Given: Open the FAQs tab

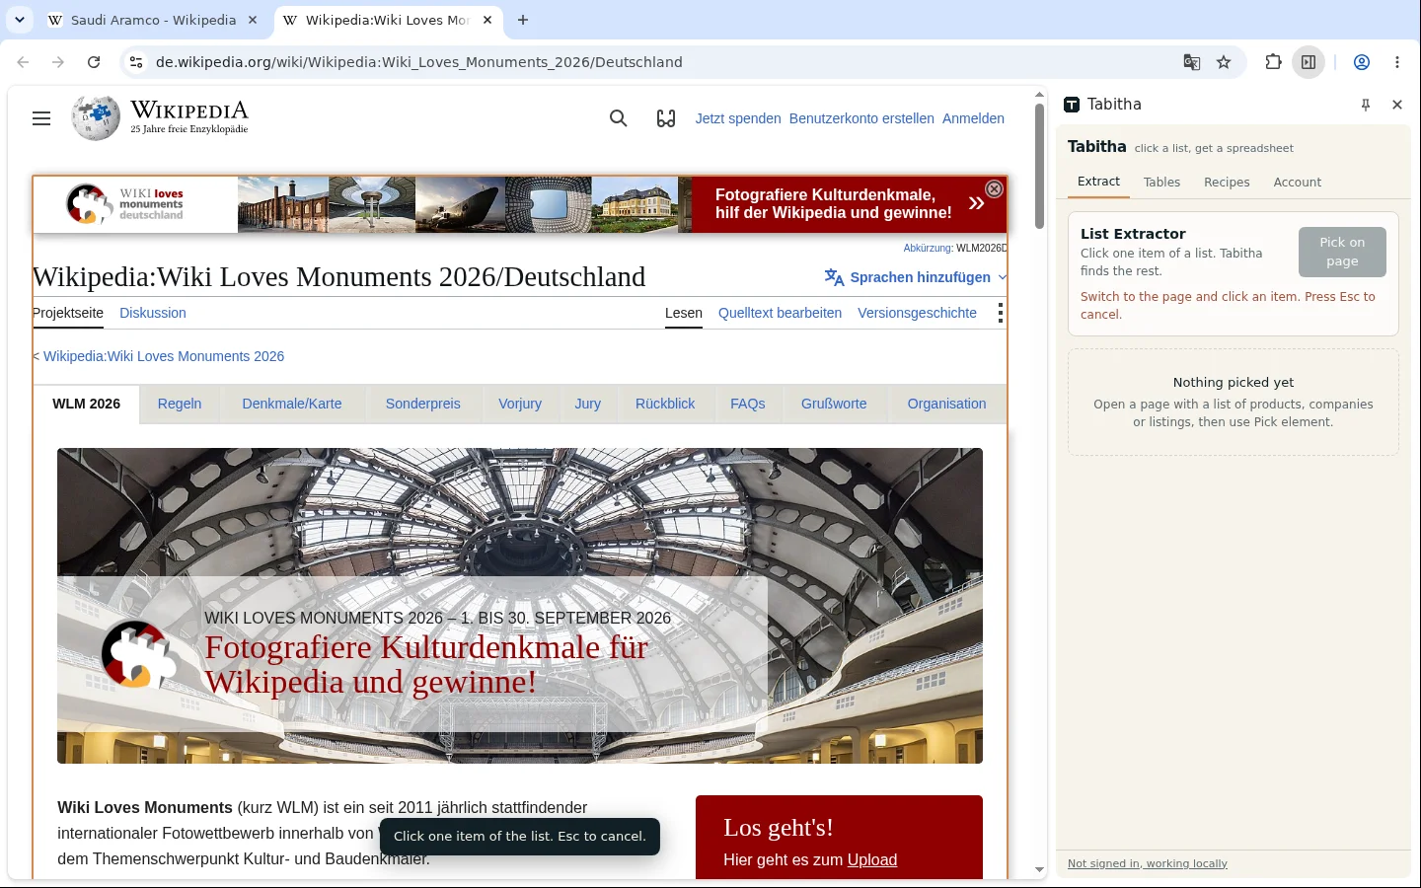Looking at the screenshot, I should point(748,404).
